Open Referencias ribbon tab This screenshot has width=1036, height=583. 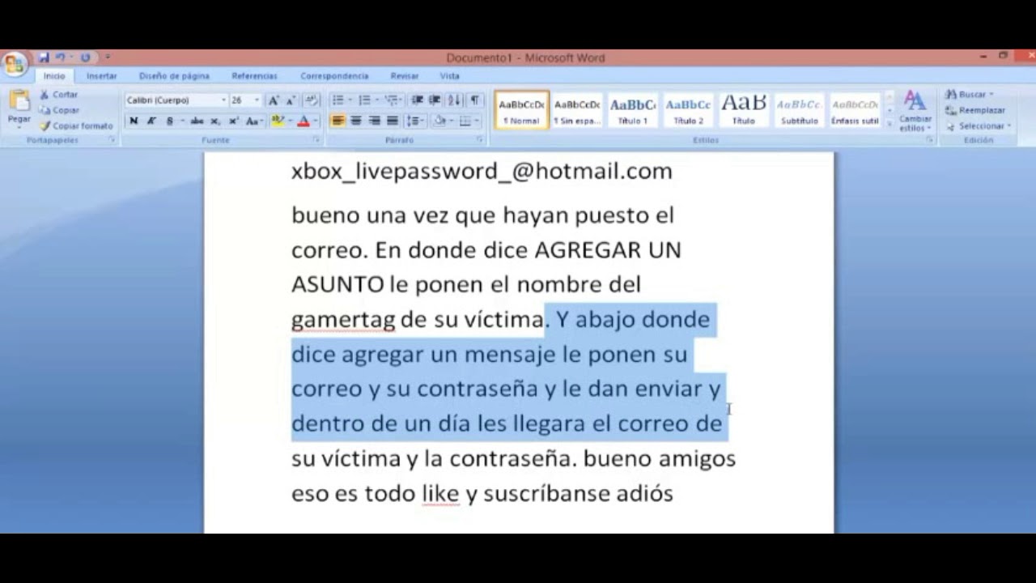tap(254, 76)
